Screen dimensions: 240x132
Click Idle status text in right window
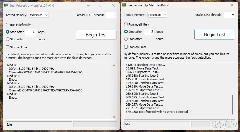tap(127, 124)
